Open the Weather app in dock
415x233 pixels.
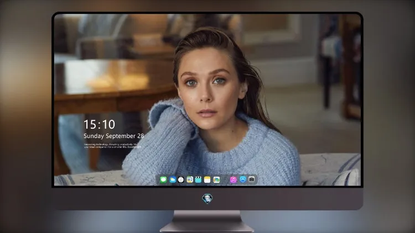[172, 180]
